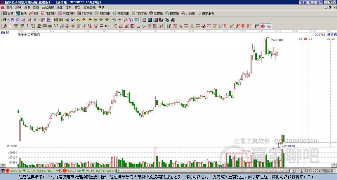Expand candlestick style dropdown arrow

[39, 20]
